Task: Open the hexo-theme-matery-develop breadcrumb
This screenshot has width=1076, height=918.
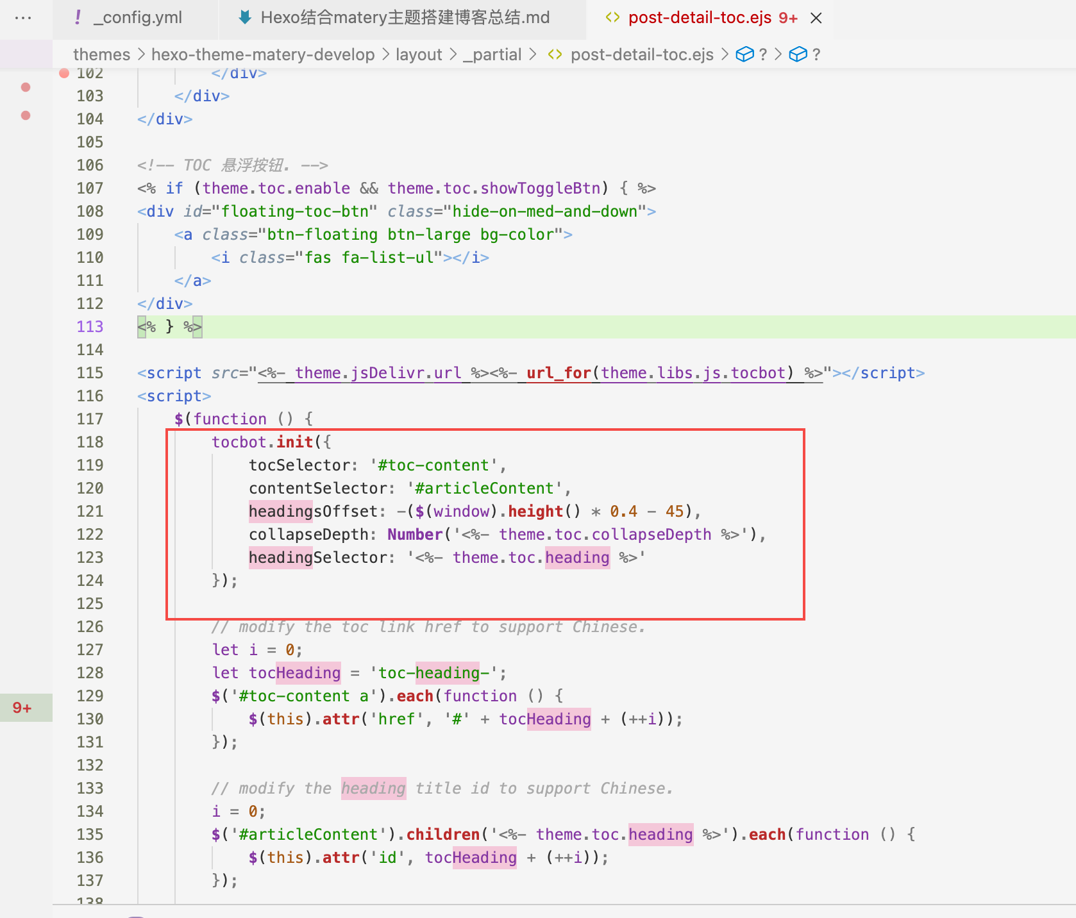Action: point(263,54)
